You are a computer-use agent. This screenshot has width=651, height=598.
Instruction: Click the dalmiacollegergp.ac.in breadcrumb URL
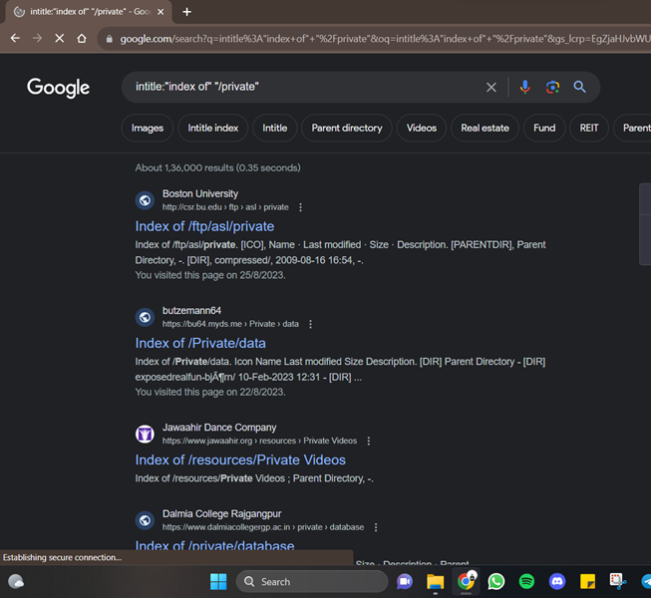tap(263, 527)
